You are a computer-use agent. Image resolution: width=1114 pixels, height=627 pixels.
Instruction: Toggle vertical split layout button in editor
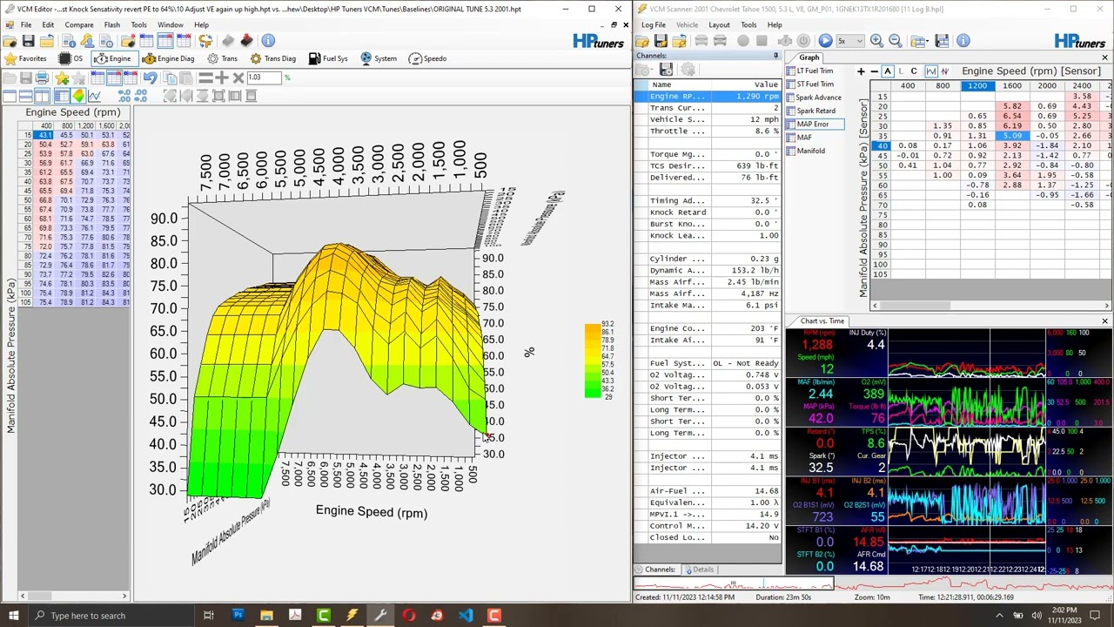42,96
